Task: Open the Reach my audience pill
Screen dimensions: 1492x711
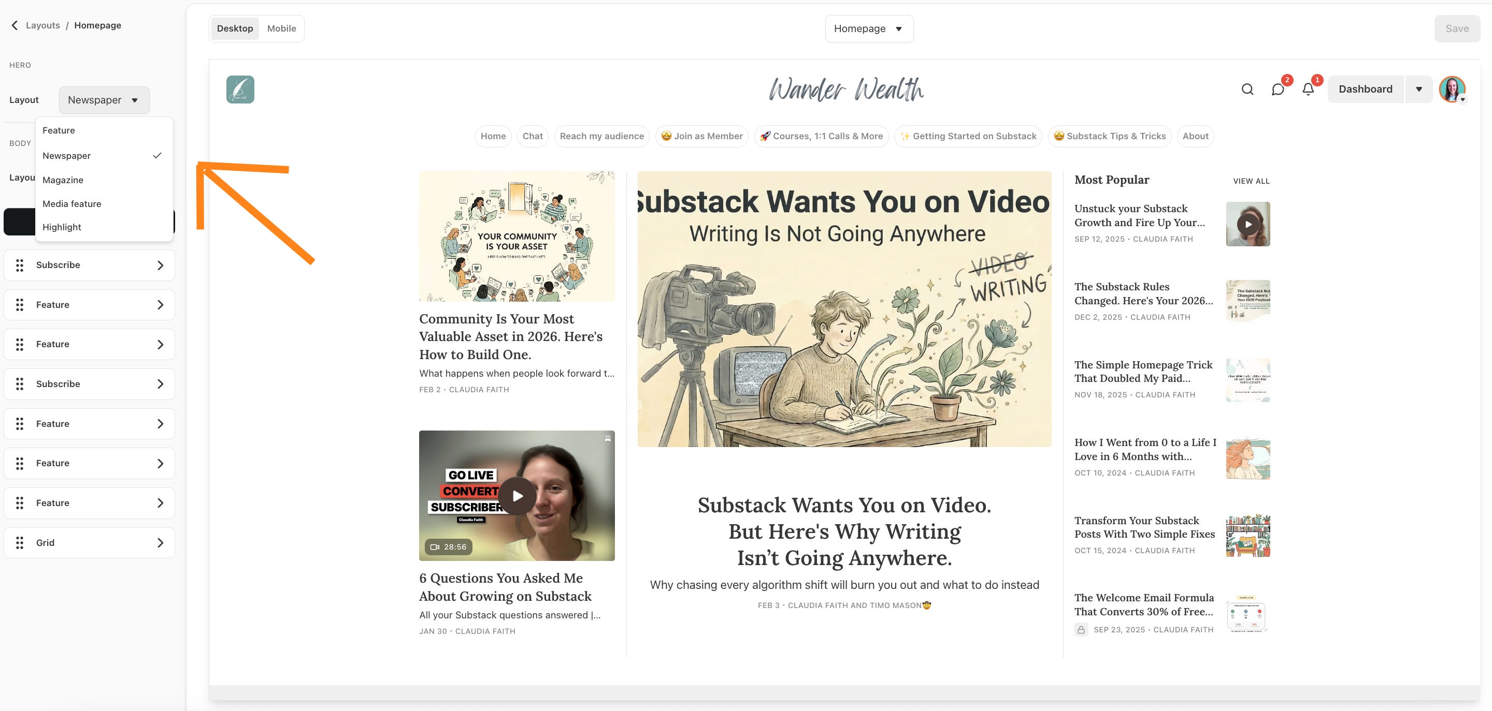Action: tap(602, 136)
